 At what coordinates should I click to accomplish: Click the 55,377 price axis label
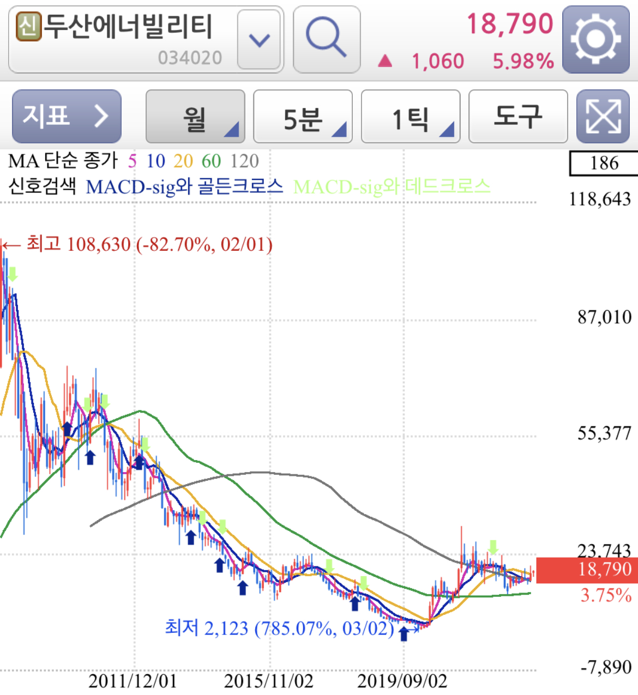pos(604,433)
